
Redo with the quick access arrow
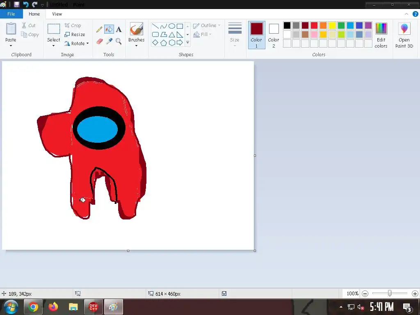[x=34, y=4]
